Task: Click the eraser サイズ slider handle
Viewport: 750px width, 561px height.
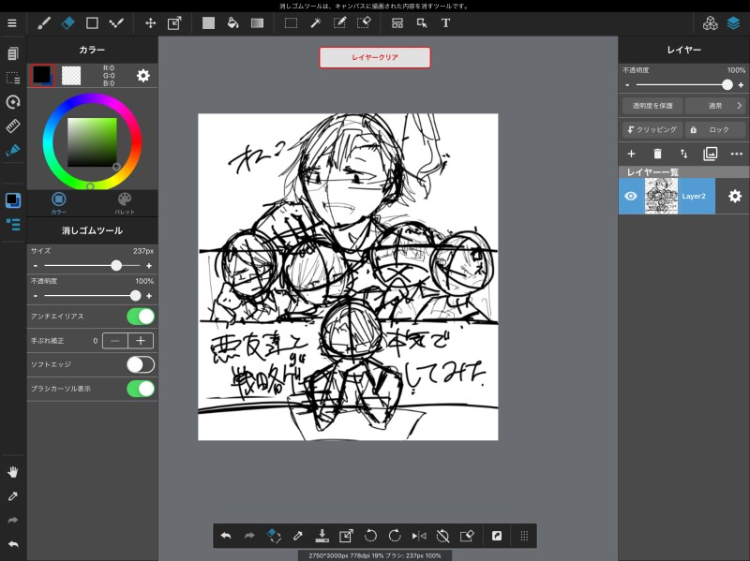Action: tap(116, 266)
